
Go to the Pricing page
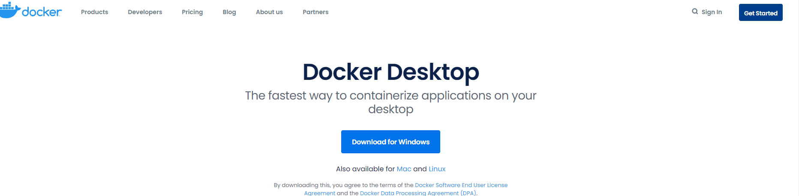(x=192, y=12)
